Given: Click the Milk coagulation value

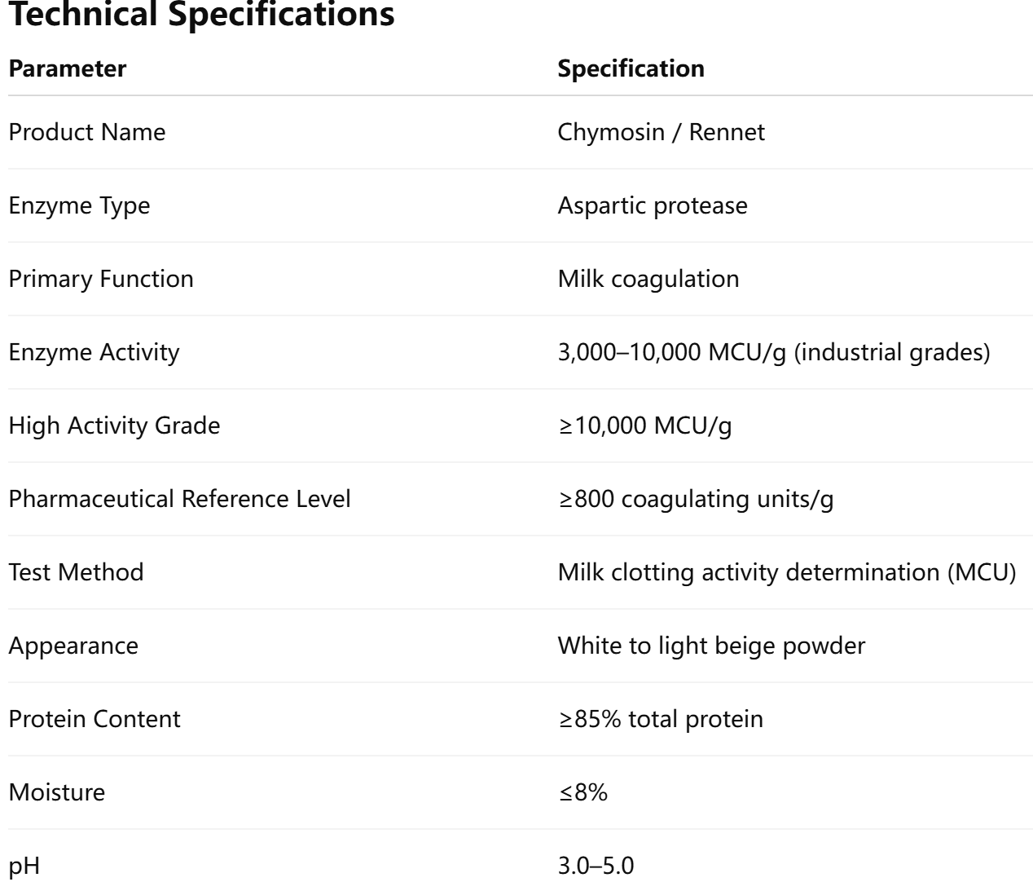Looking at the screenshot, I should pos(648,279).
